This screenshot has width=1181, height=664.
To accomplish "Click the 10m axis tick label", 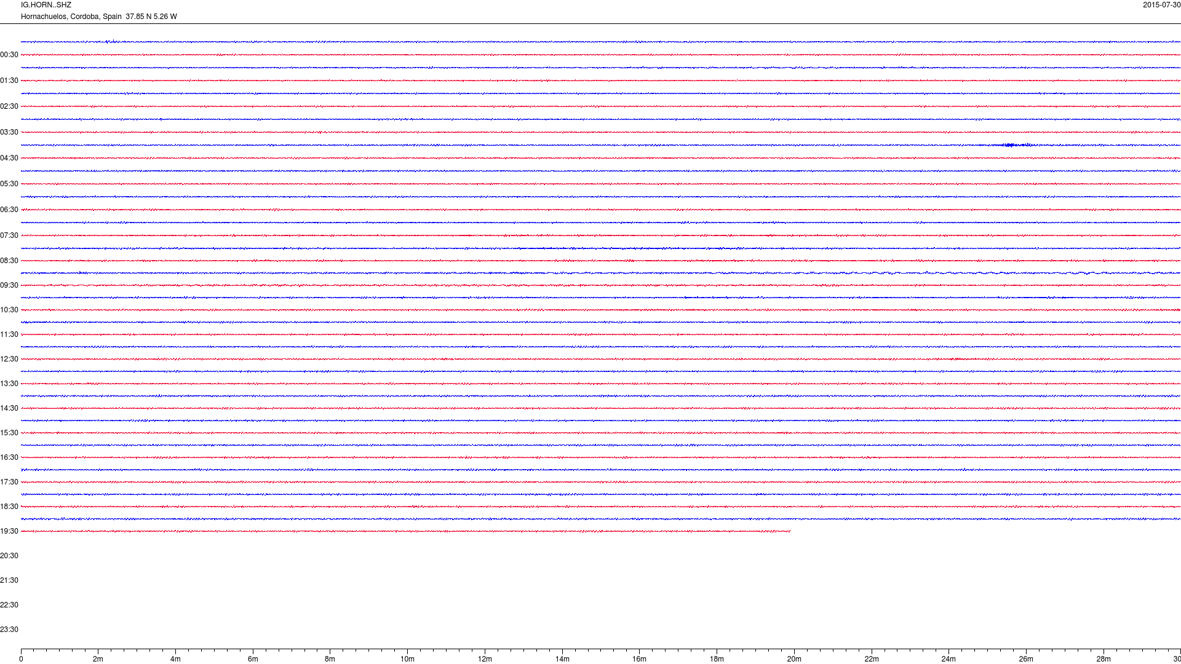I will (x=407, y=659).
